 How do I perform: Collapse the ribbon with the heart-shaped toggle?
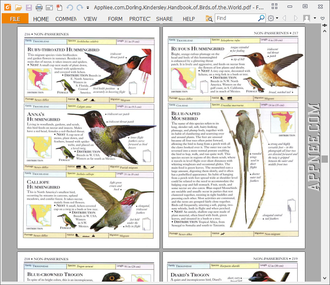[323, 19]
